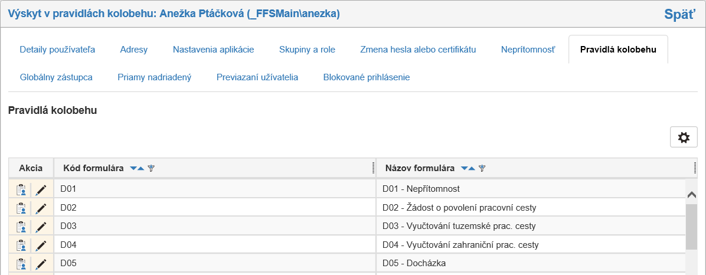Open Zmena hesla alebo certifikátu tab

[x=418, y=50]
